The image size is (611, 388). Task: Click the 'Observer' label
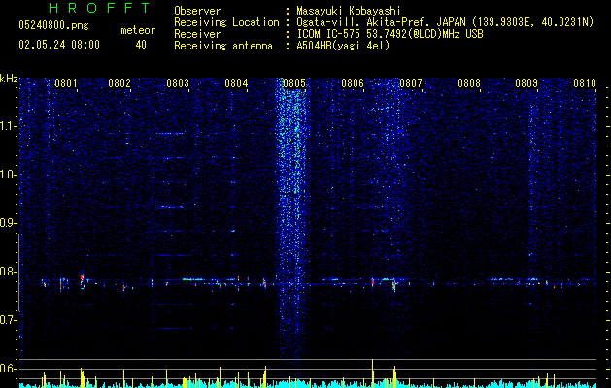pyautogui.click(x=197, y=11)
